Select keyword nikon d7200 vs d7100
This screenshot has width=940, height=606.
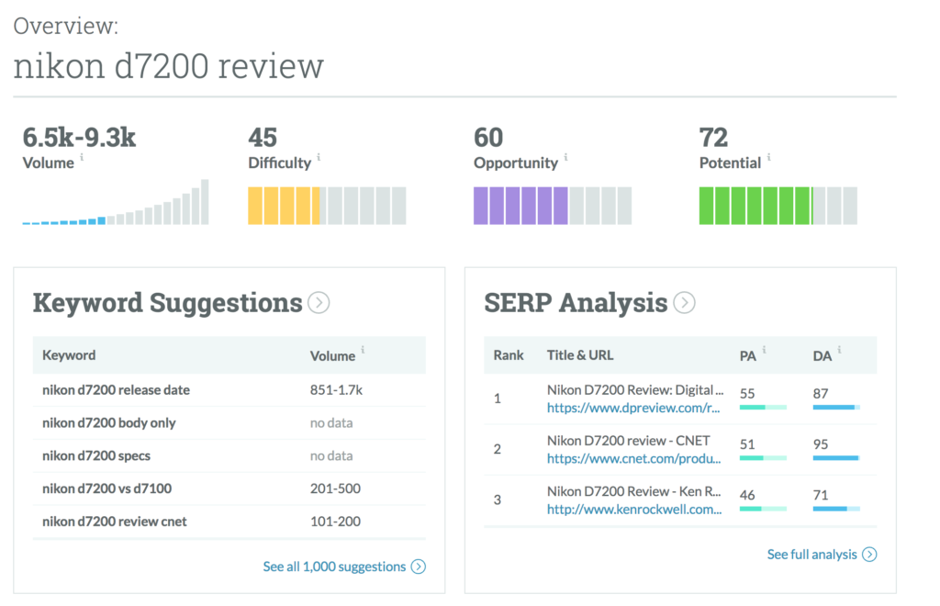pos(106,488)
